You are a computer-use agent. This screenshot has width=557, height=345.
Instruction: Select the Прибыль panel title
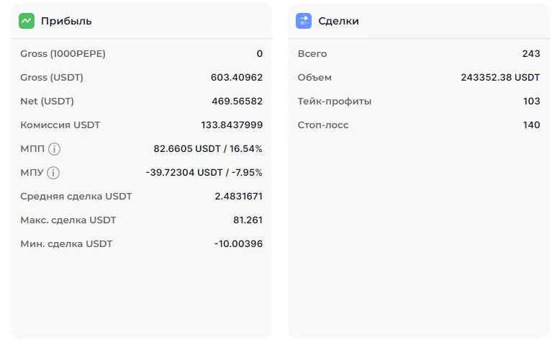pos(66,21)
